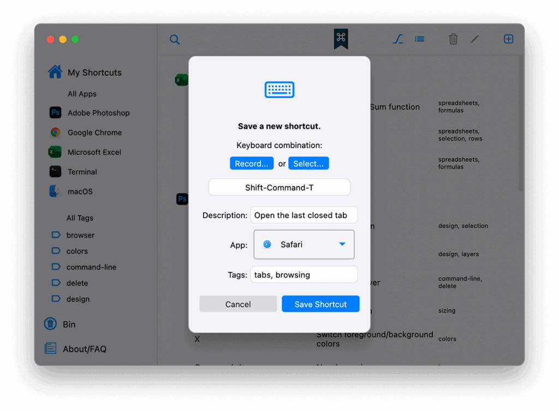The image size is (559, 411).
Task: Click 'design, selection' tags text
Action: click(463, 226)
